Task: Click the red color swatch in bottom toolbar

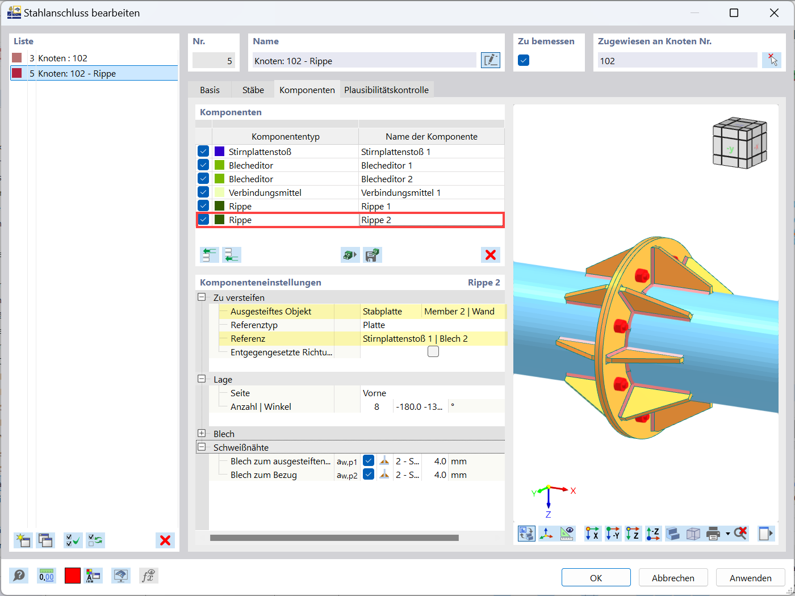Action: [x=73, y=576]
